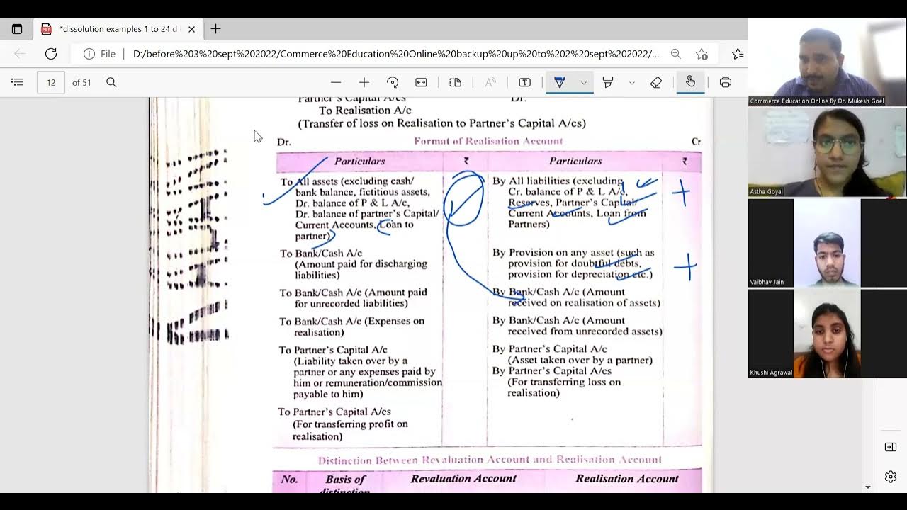Click 'Basis of distinction' column header
Viewport: 907px width, 510px height.
[345, 485]
